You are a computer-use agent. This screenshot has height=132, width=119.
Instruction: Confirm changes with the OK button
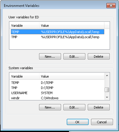(78, 122)
